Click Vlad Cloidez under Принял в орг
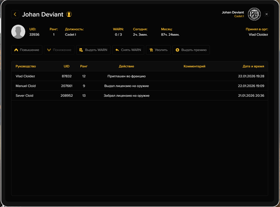Viewport: 280px width, 207px height. (x=258, y=35)
